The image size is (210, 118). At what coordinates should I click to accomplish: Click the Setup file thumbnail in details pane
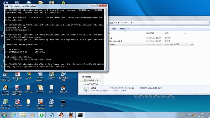pyautogui.click(x=85, y=90)
